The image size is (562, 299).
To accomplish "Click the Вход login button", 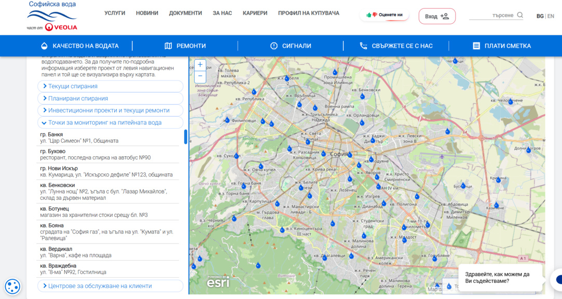I will pyautogui.click(x=437, y=16).
